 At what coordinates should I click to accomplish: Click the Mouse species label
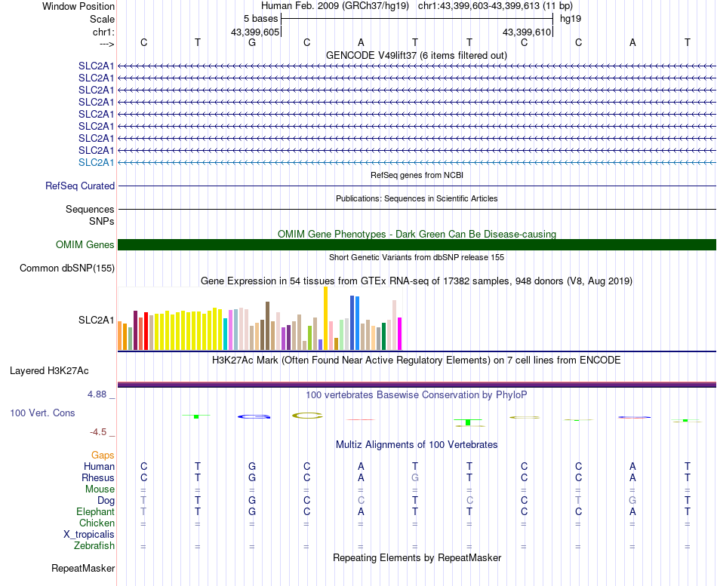click(x=100, y=489)
